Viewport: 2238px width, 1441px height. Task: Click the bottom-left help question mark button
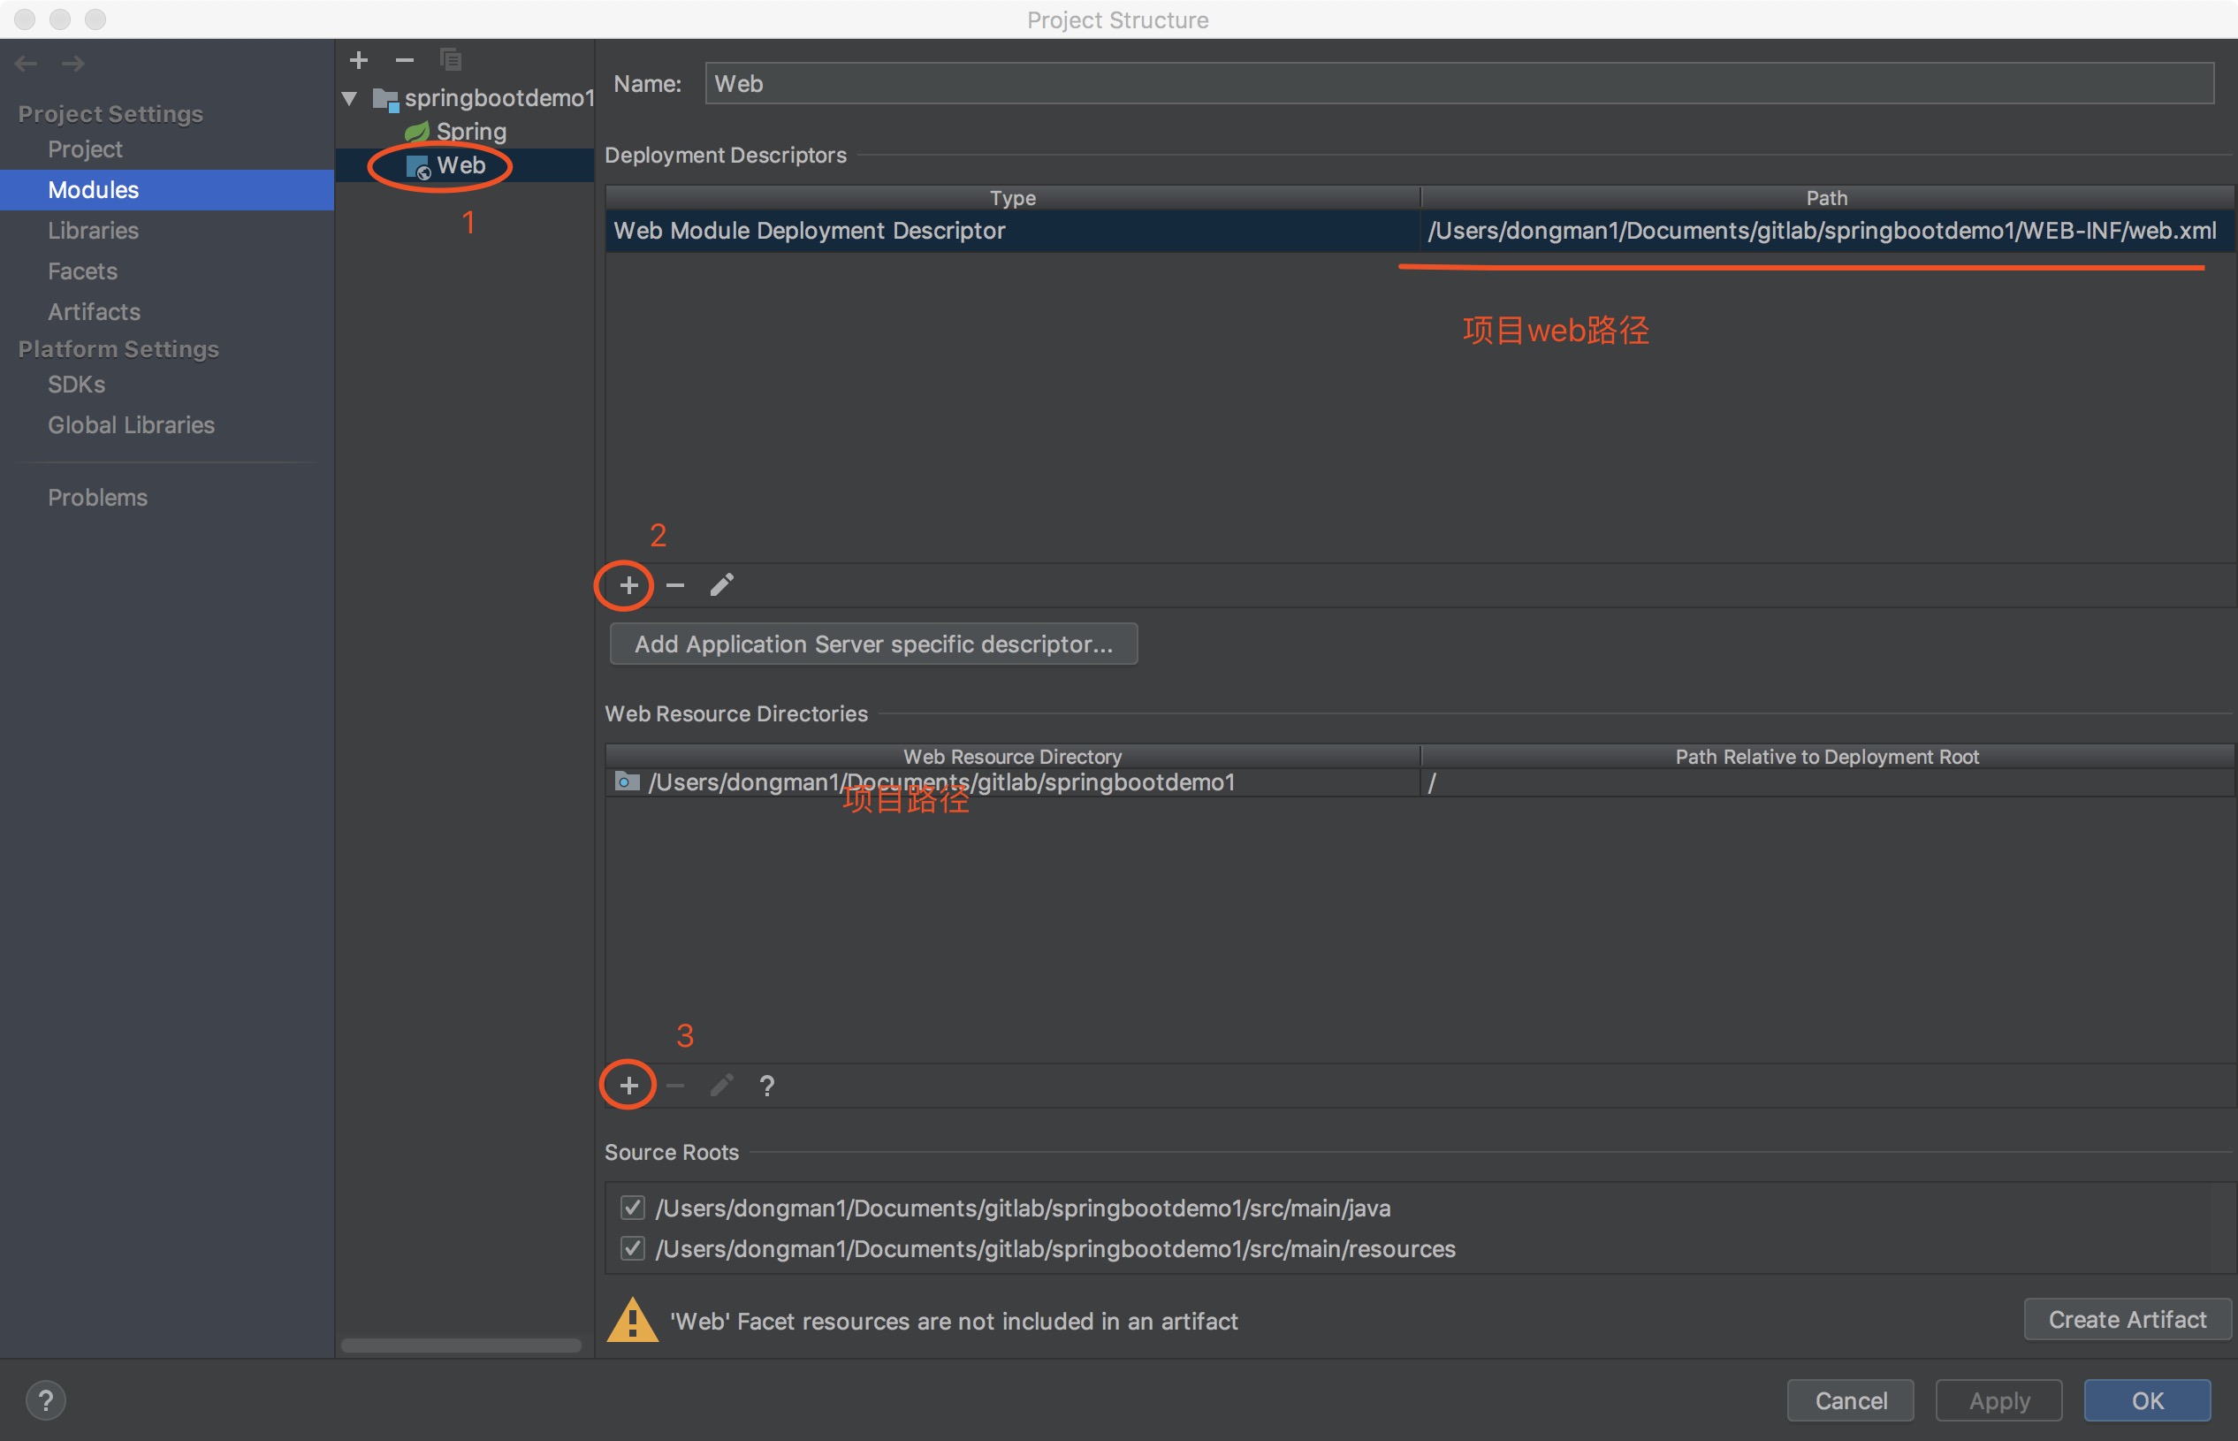tap(45, 1399)
